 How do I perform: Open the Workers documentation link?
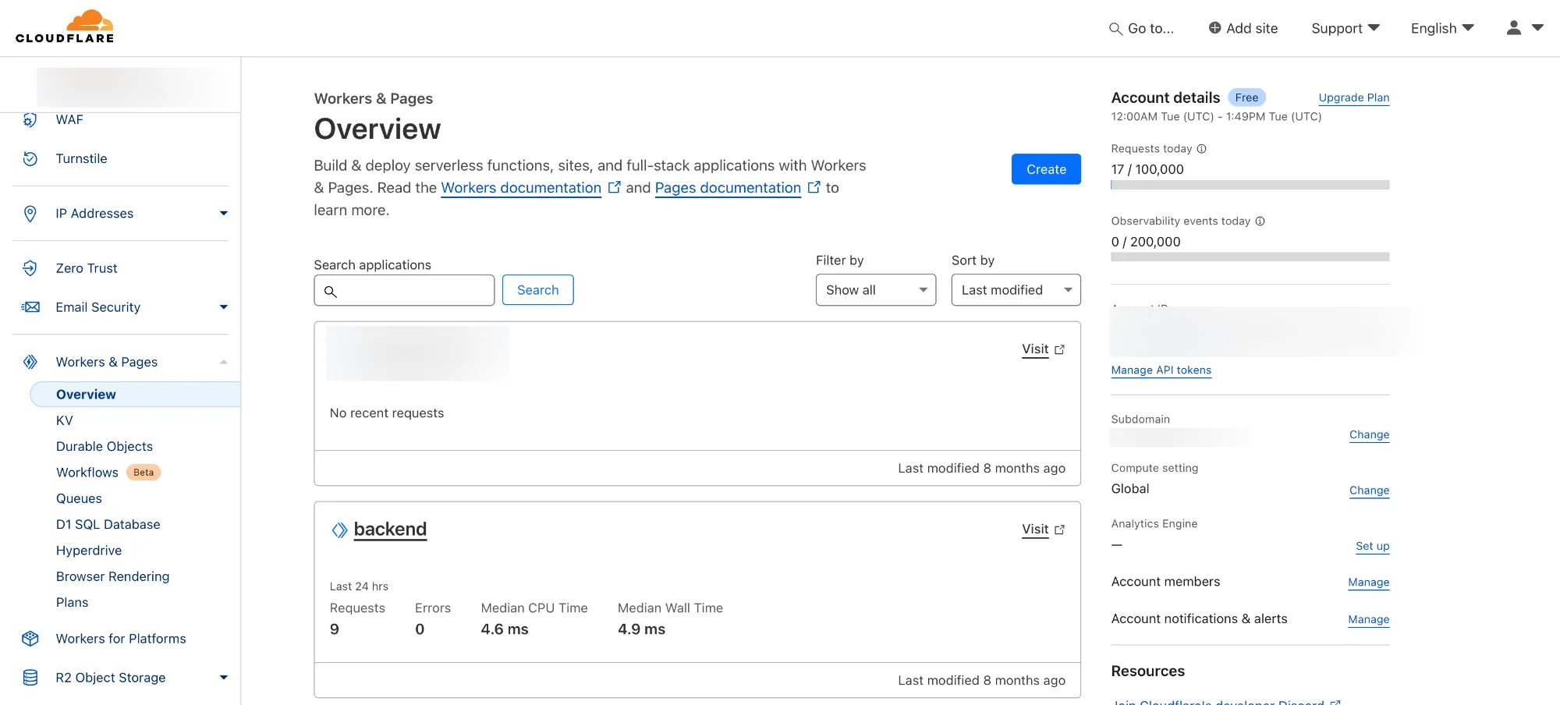(x=521, y=188)
